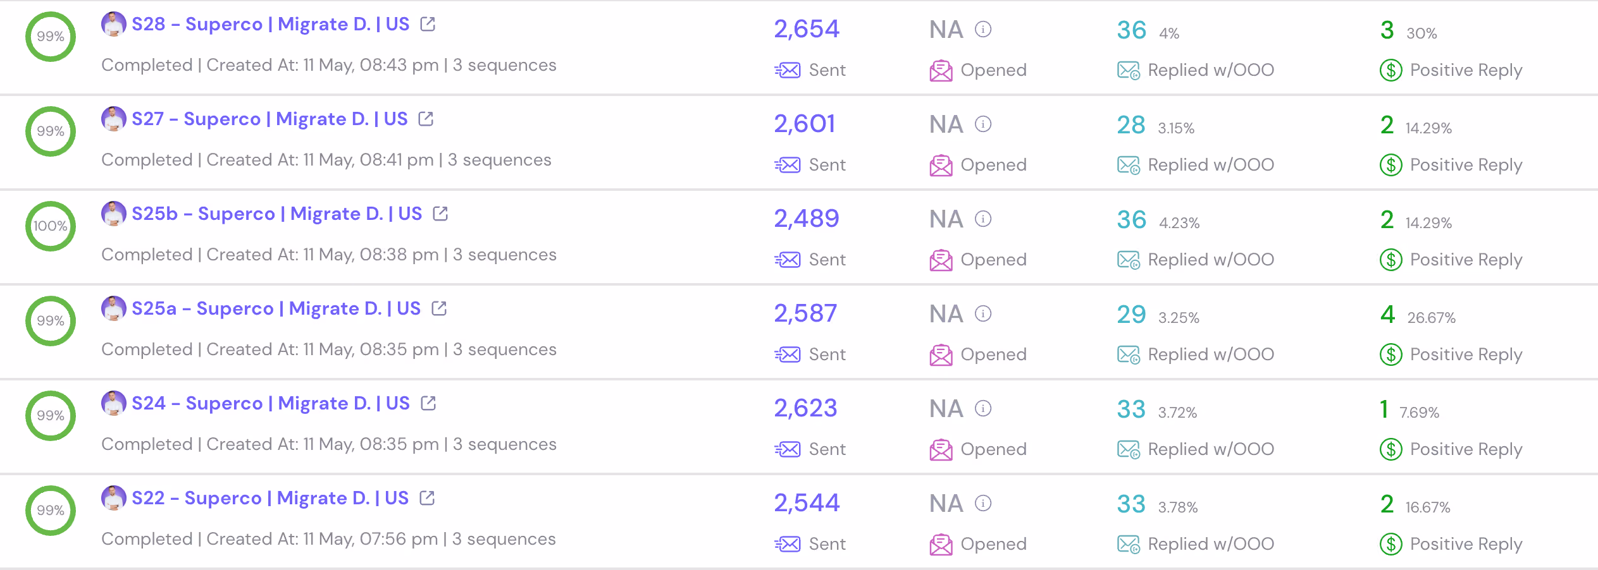
Task: Click the 100% progress ring for S25b
Action: pos(51,226)
